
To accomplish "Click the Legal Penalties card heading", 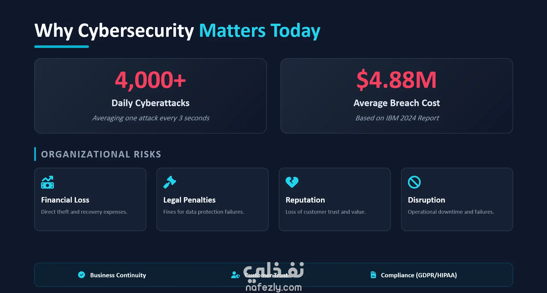I will [x=189, y=200].
